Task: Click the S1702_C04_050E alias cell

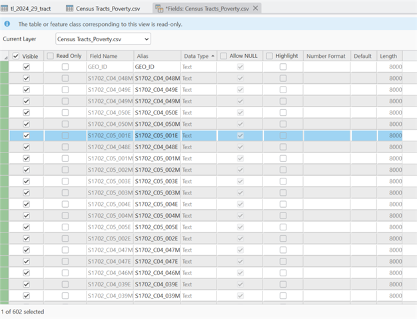Action: (157, 113)
